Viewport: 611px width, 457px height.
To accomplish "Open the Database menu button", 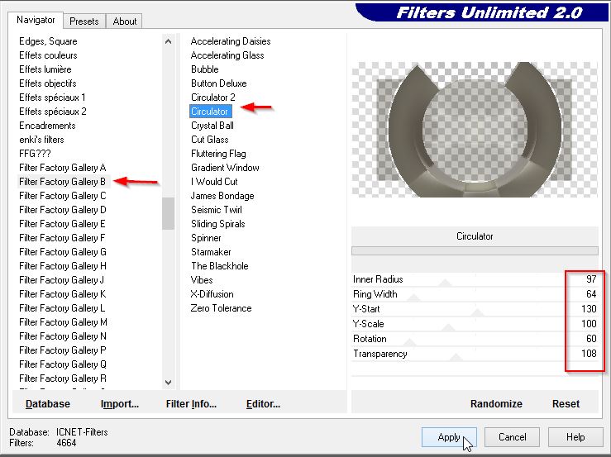I will (x=48, y=404).
